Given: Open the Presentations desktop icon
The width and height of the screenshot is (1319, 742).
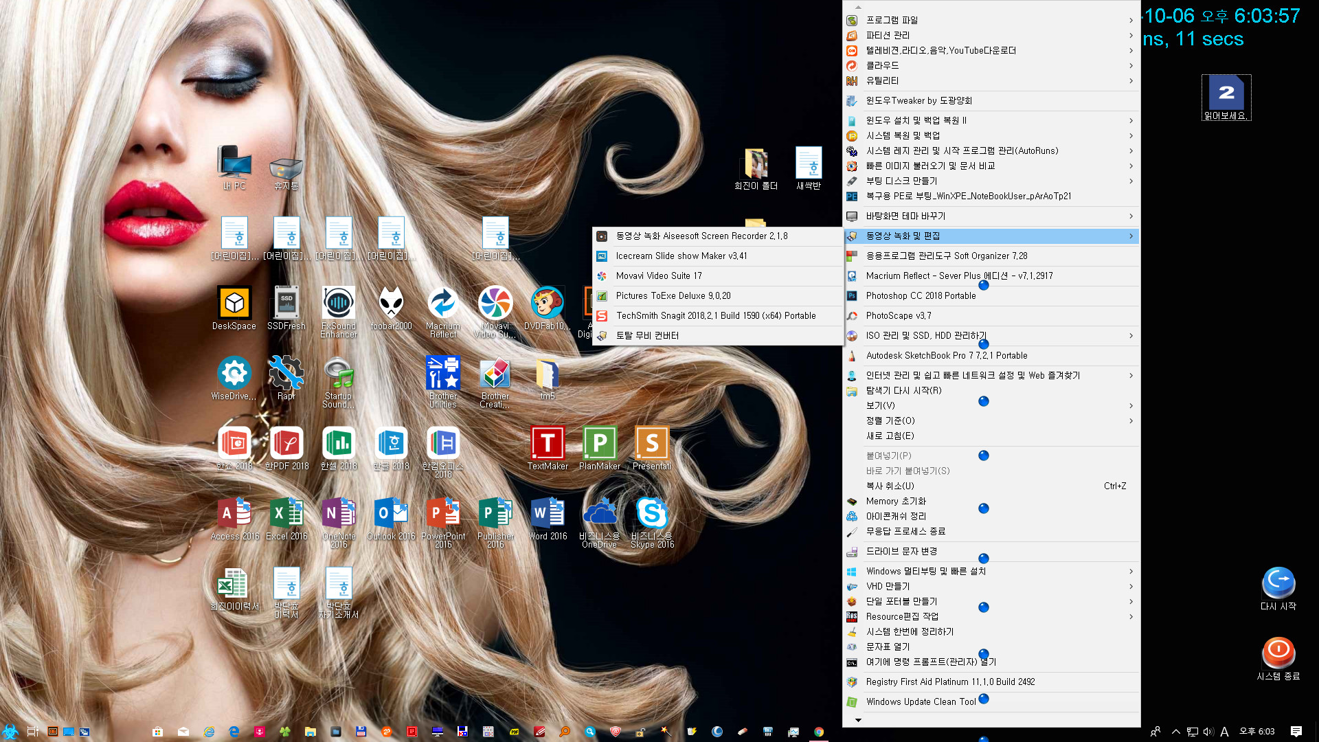Looking at the screenshot, I should [x=652, y=448].
